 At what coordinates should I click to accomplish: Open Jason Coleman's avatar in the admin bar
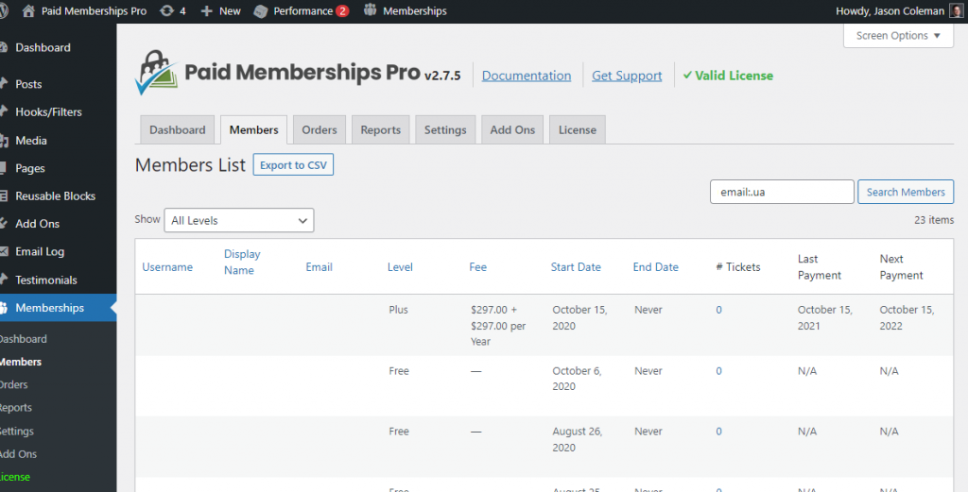(x=957, y=11)
